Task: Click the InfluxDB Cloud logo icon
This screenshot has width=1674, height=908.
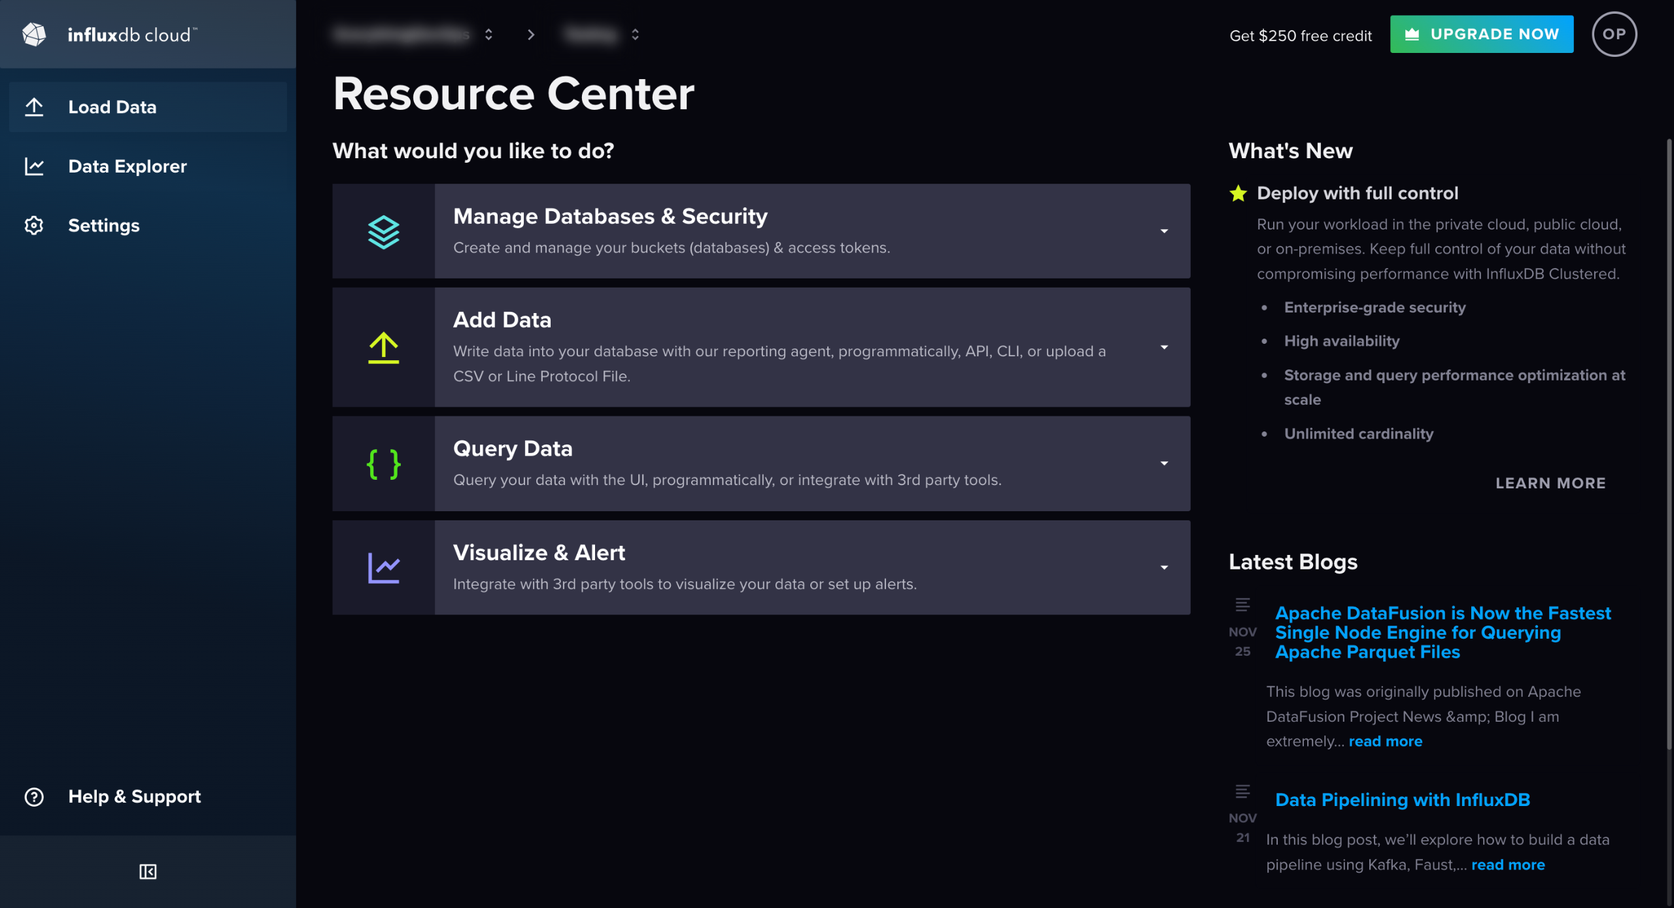Action: point(34,34)
